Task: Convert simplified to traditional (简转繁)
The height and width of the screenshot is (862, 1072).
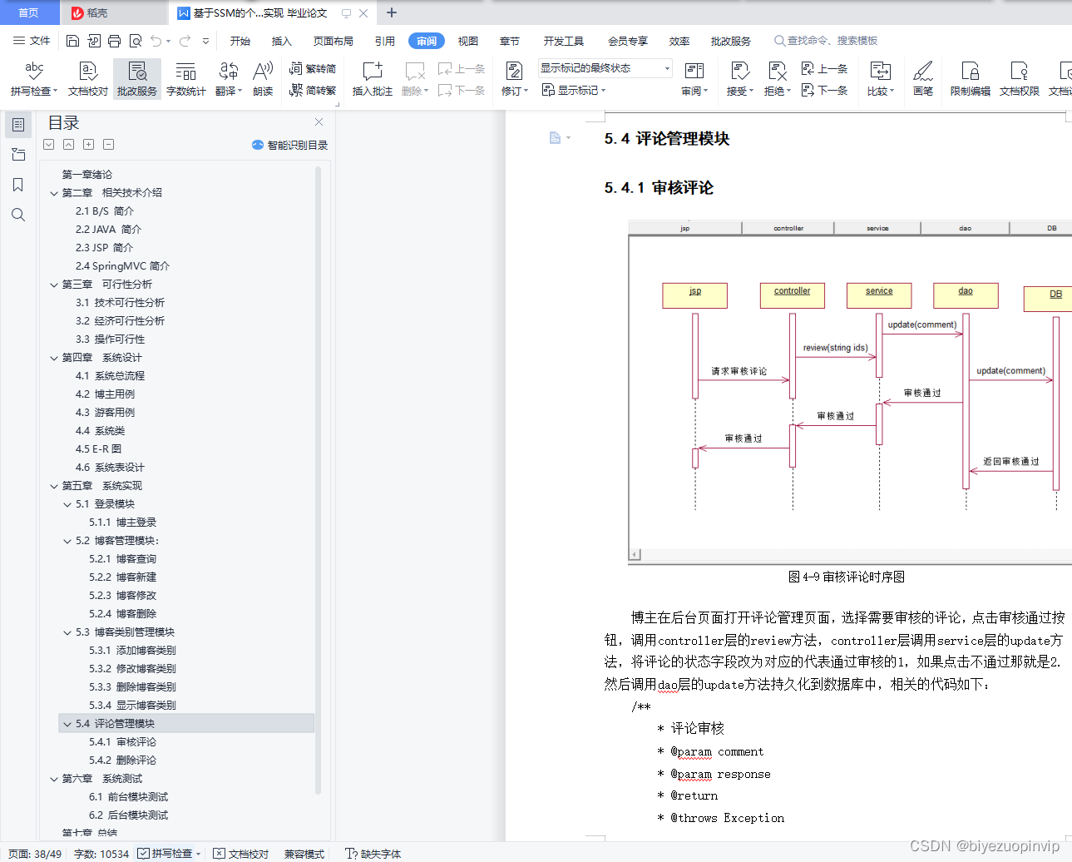Action: (313, 90)
